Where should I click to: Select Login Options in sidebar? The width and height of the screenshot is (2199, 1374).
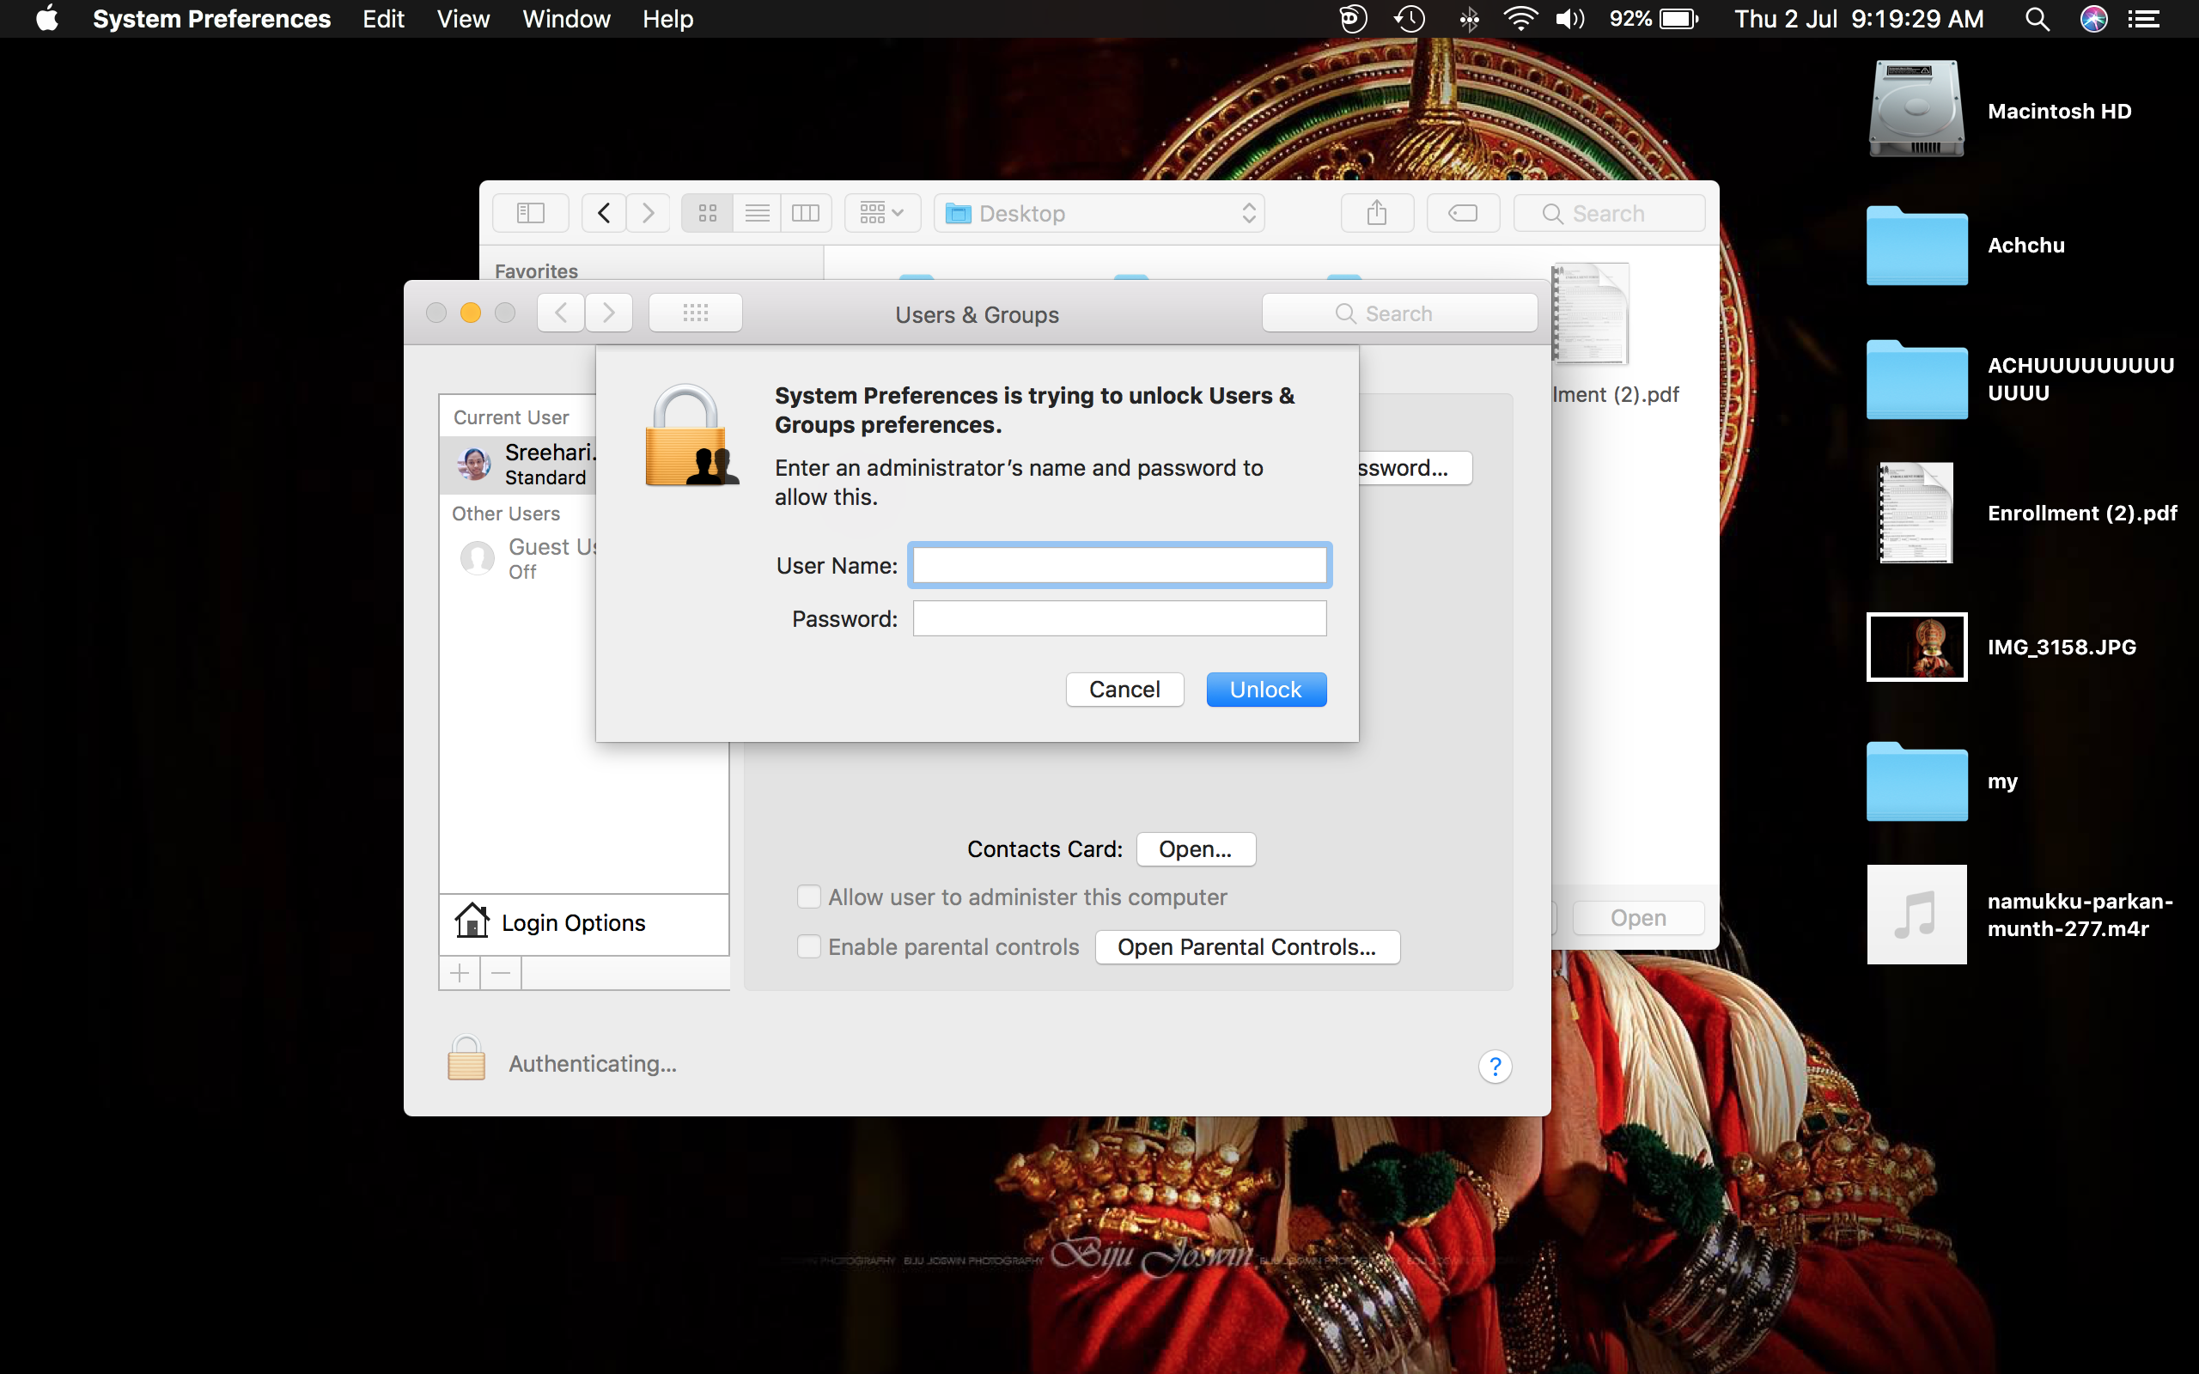pos(574,923)
